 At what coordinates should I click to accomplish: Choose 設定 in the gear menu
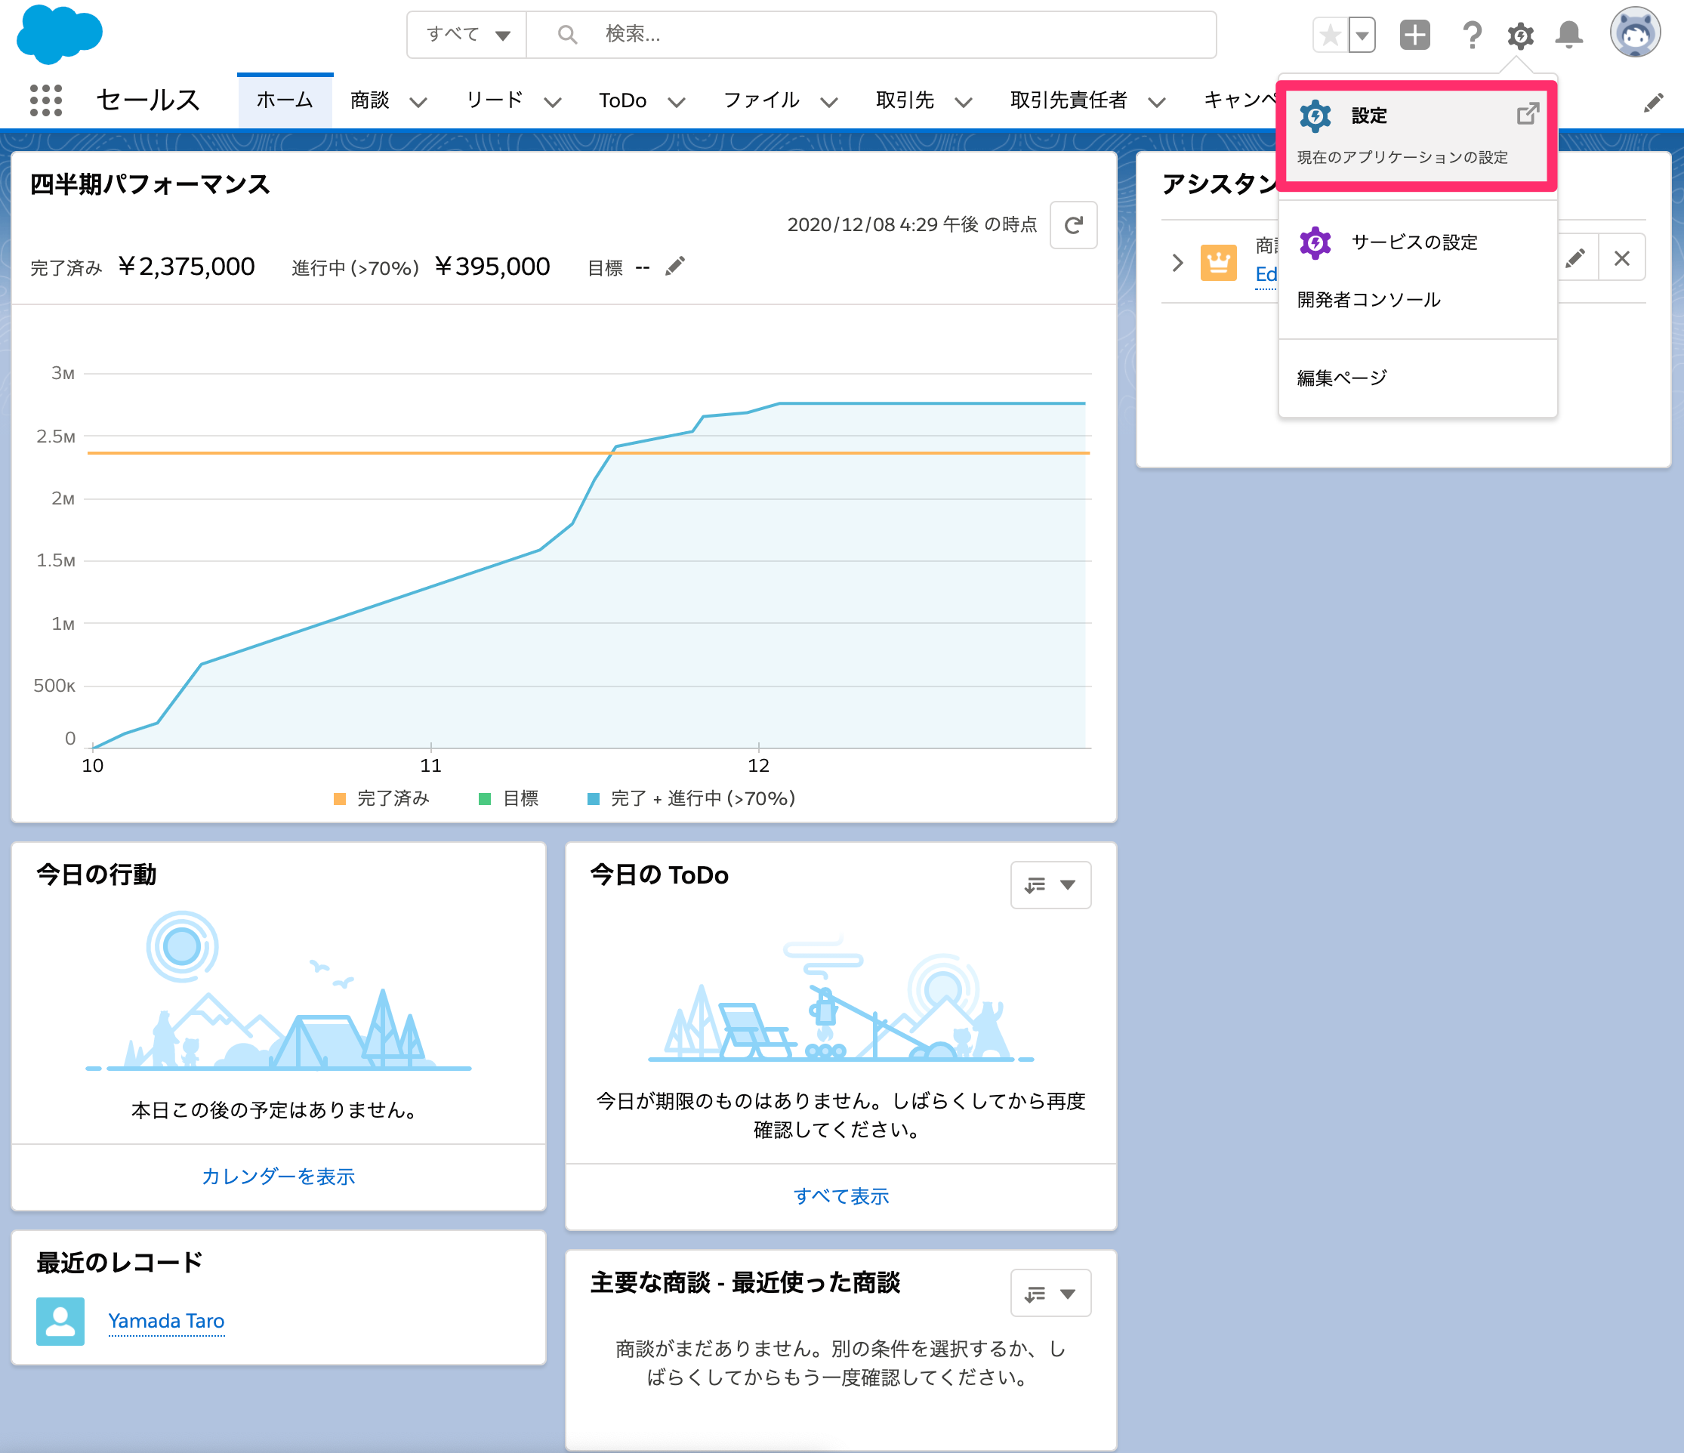[x=1417, y=135]
